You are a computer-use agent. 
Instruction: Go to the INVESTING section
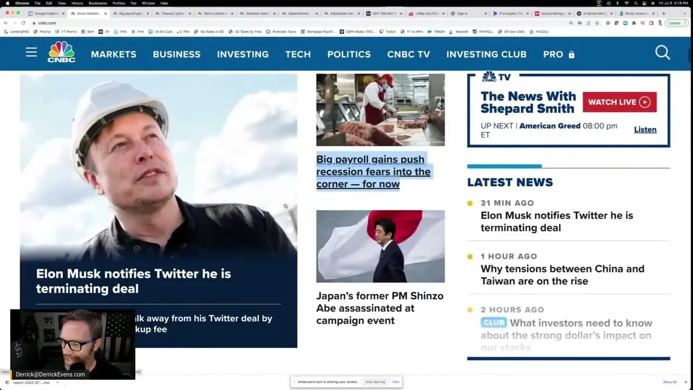tap(243, 54)
